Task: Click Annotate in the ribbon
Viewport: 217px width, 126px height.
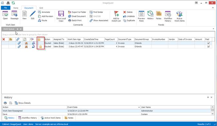Action: click(x=44, y=12)
